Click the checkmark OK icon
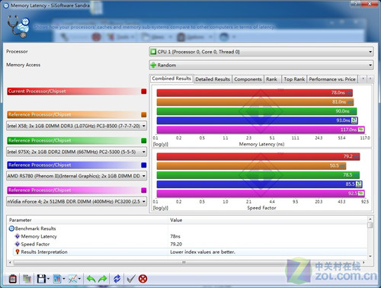The image size is (381, 288). [x=131, y=279]
